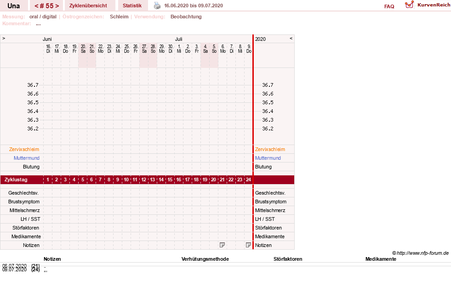Open the Zyklenübersicht tab
Viewport: 451px width, 286px height.
click(88, 6)
